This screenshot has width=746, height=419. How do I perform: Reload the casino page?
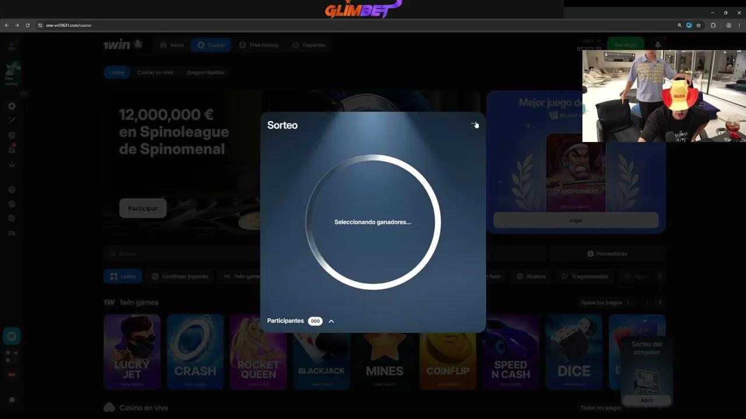27,26
